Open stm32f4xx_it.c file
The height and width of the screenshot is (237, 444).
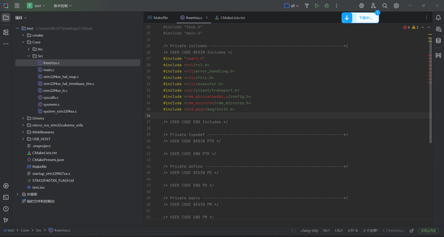point(56,91)
